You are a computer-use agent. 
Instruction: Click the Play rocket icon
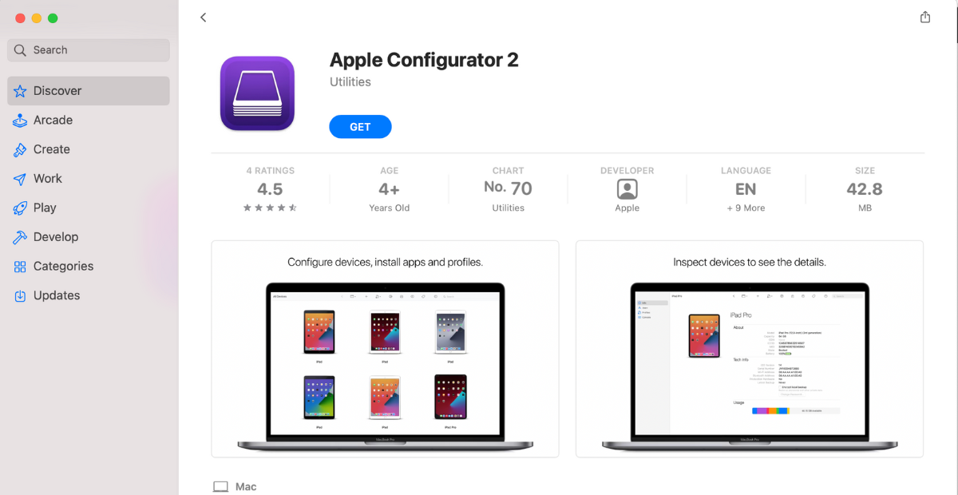(x=20, y=208)
